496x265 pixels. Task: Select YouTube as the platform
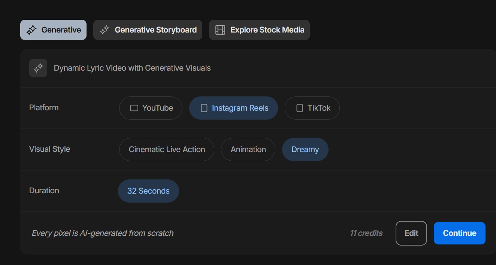pos(151,108)
